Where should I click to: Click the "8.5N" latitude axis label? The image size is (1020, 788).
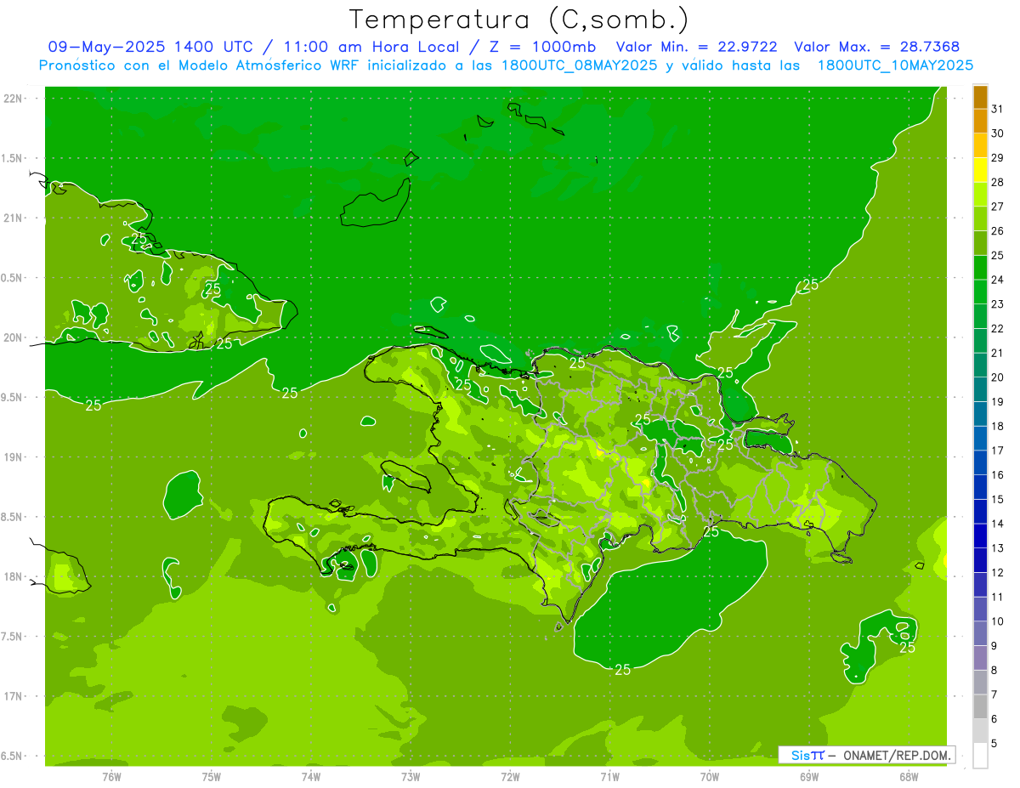(13, 517)
